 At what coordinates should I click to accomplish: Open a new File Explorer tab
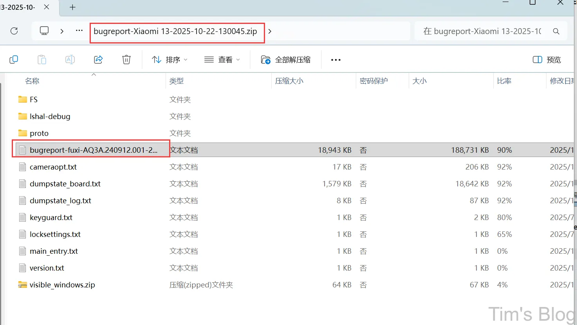[x=72, y=7]
